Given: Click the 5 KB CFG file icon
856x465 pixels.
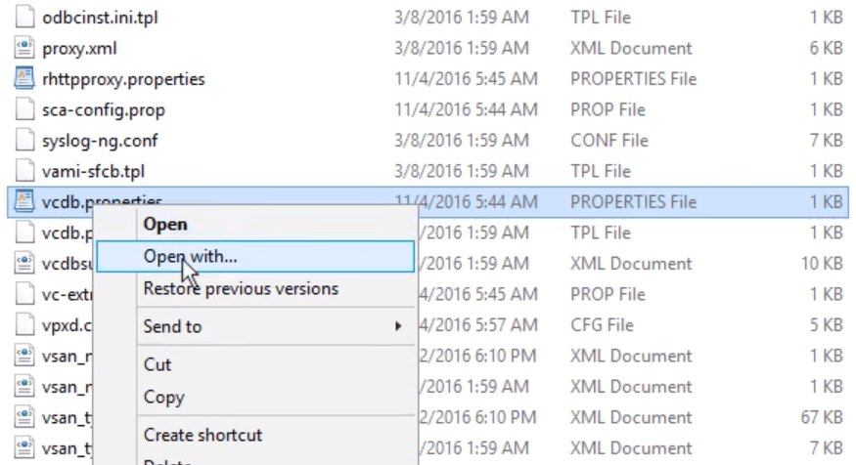Looking at the screenshot, I should [x=24, y=325].
